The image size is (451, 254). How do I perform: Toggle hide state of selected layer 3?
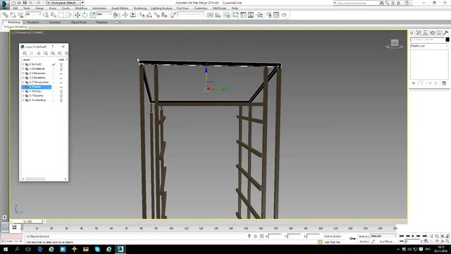point(61,87)
